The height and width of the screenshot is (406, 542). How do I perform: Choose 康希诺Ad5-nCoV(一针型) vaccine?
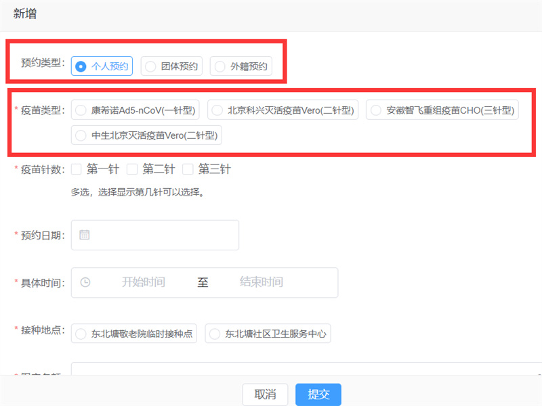(x=135, y=110)
